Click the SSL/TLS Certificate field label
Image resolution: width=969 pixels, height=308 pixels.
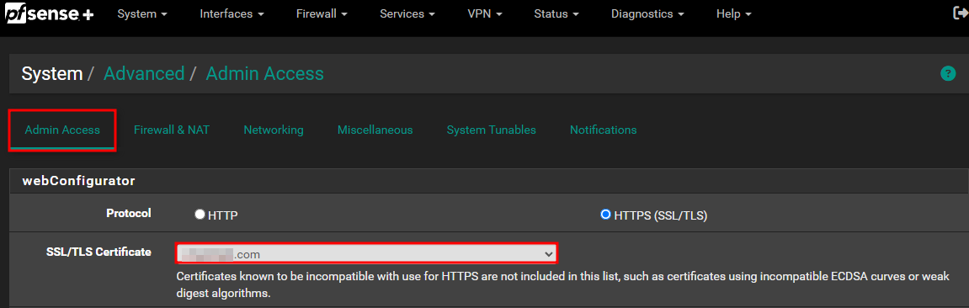(98, 252)
